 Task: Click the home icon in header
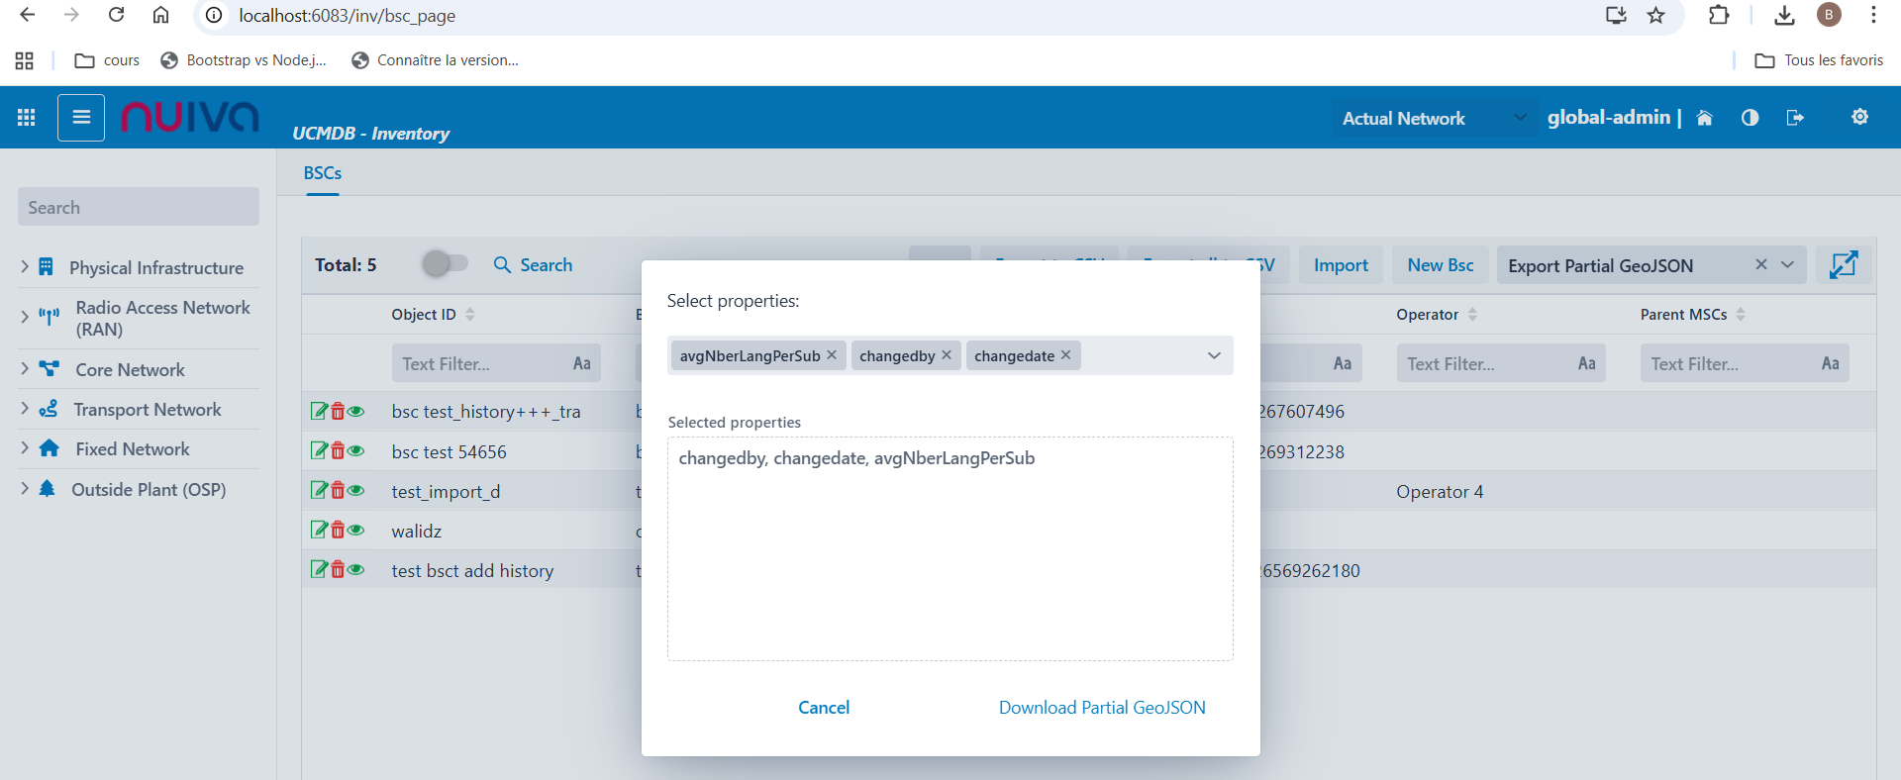pyautogui.click(x=1704, y=118)
